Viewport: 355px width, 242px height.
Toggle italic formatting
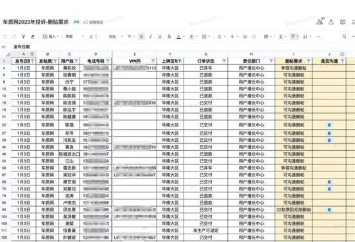151,37
